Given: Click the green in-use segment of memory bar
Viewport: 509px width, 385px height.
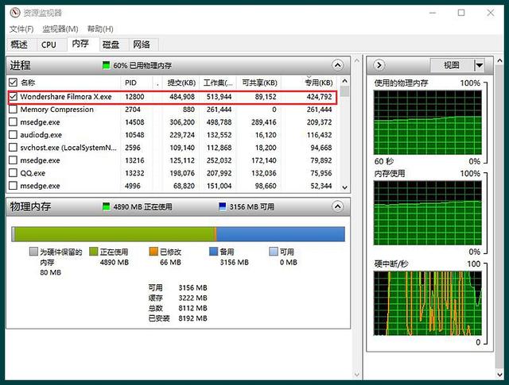Looking at the screenshot, I should point(111,233).
